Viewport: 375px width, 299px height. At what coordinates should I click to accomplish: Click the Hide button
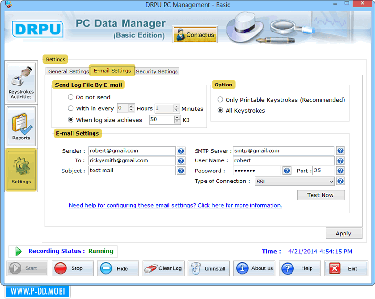pos(118,268)
